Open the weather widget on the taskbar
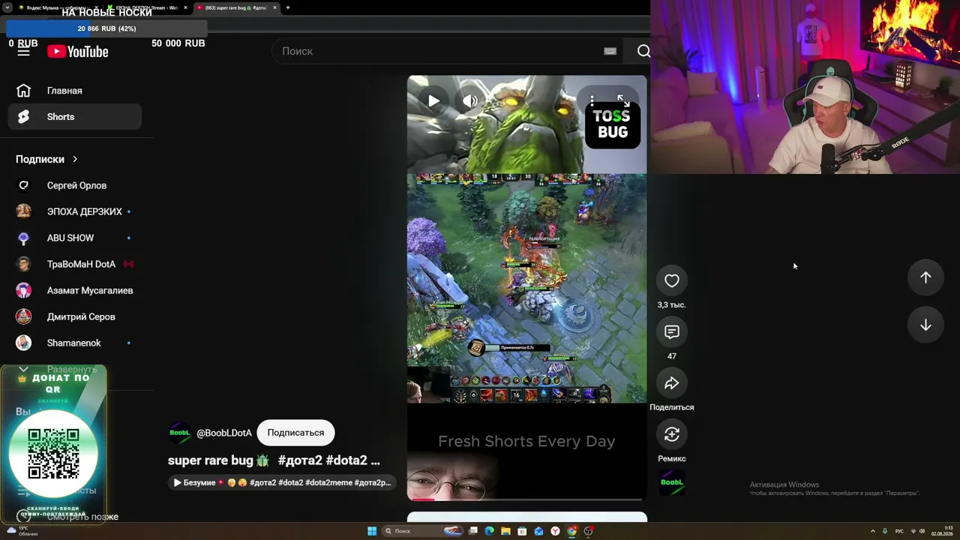Image resolution: width=960 pixels, height=540 pixels. click(21, 531)
